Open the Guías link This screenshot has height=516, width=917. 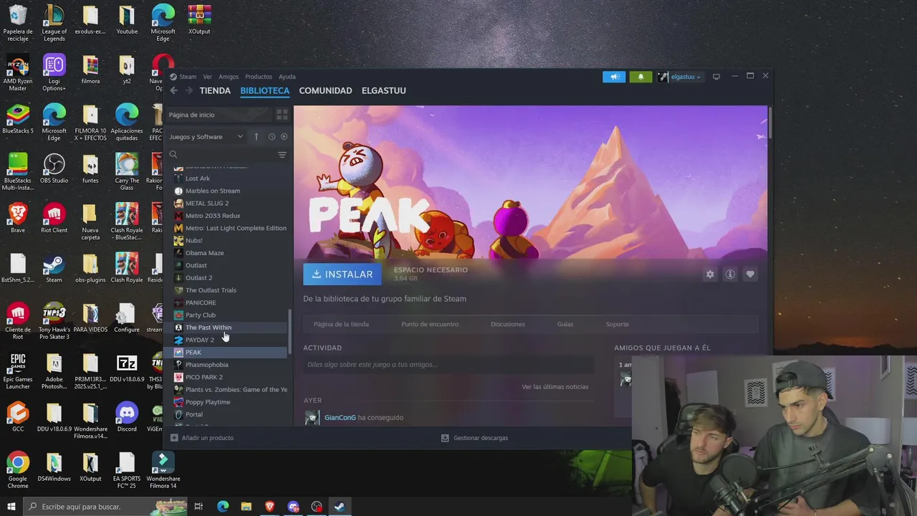tap(565, 324)
